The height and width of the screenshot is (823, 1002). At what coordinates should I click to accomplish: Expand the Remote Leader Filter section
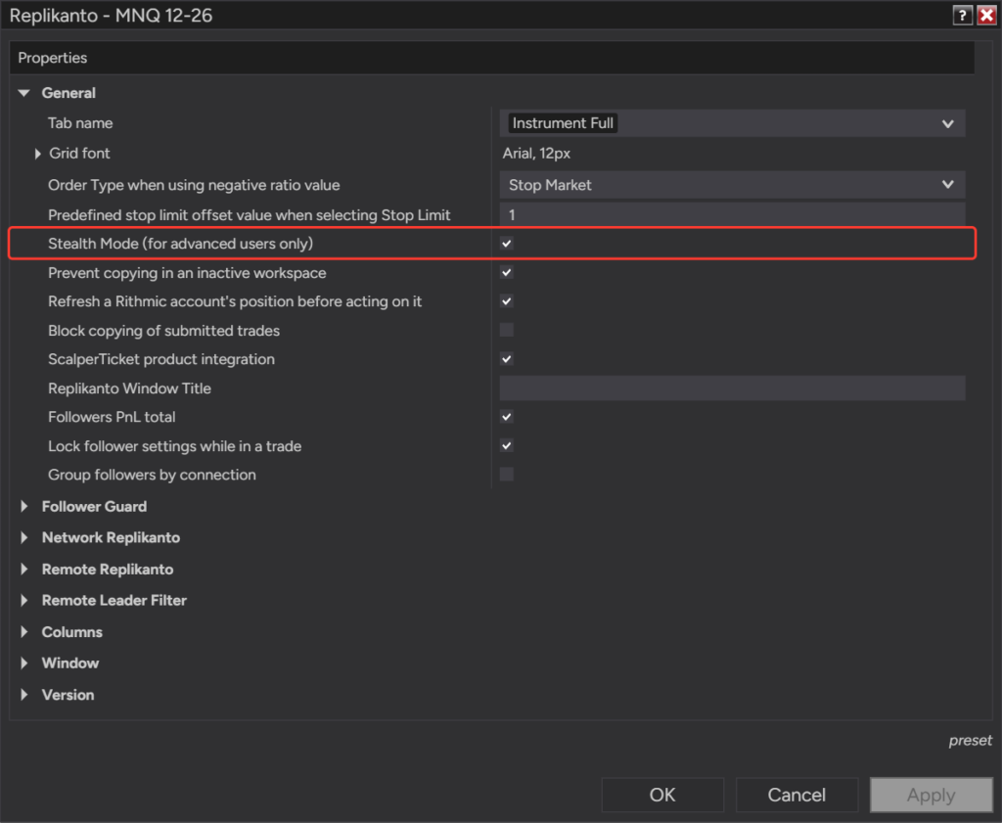tap(24, 600)
